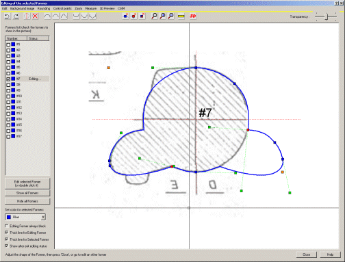
Task: Click the undo arrow icon
Action: (8, 16)
